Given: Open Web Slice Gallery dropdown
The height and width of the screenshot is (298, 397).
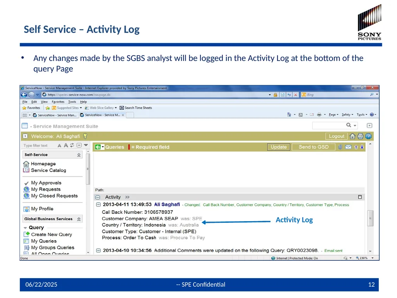Looking at the screenshot, I should pyautogui.click(x=116, y=108).
